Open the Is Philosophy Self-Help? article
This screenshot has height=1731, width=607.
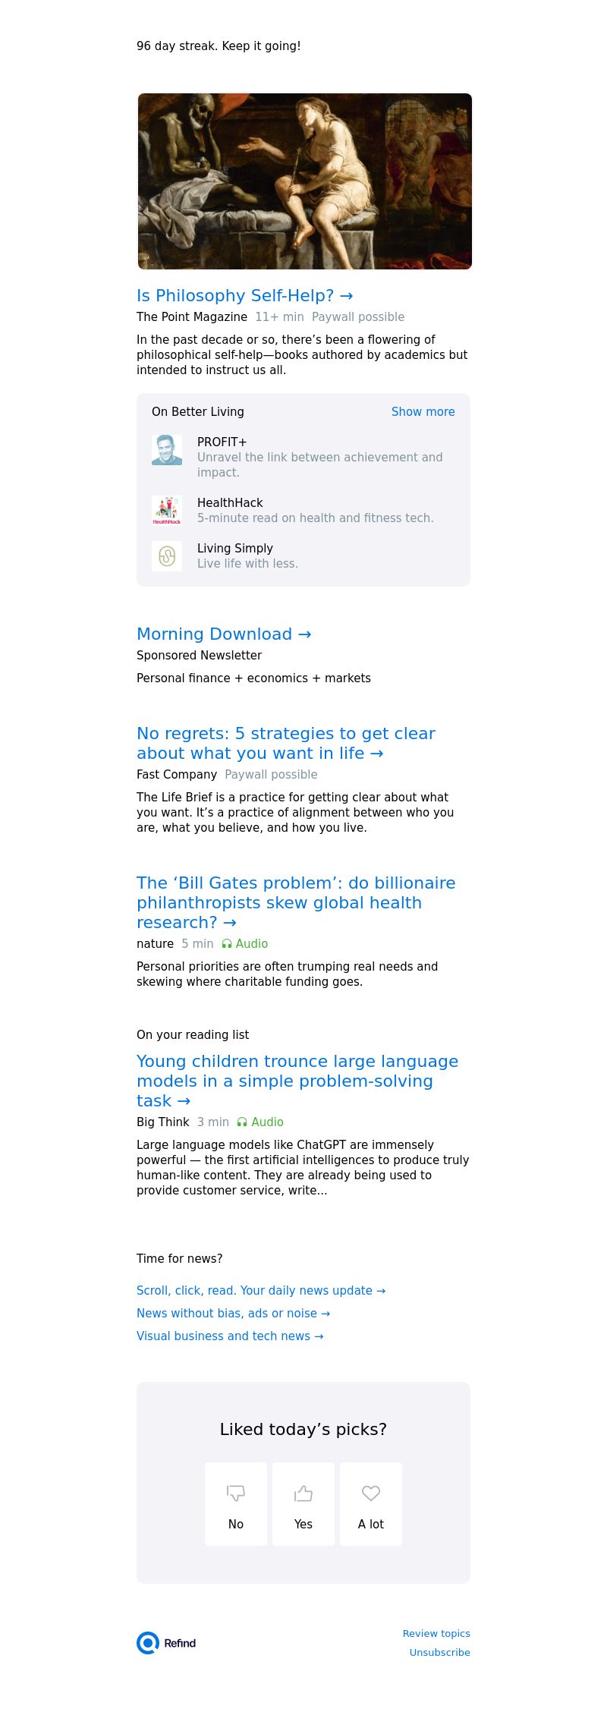pyautogui.click(x=244, y=296)
